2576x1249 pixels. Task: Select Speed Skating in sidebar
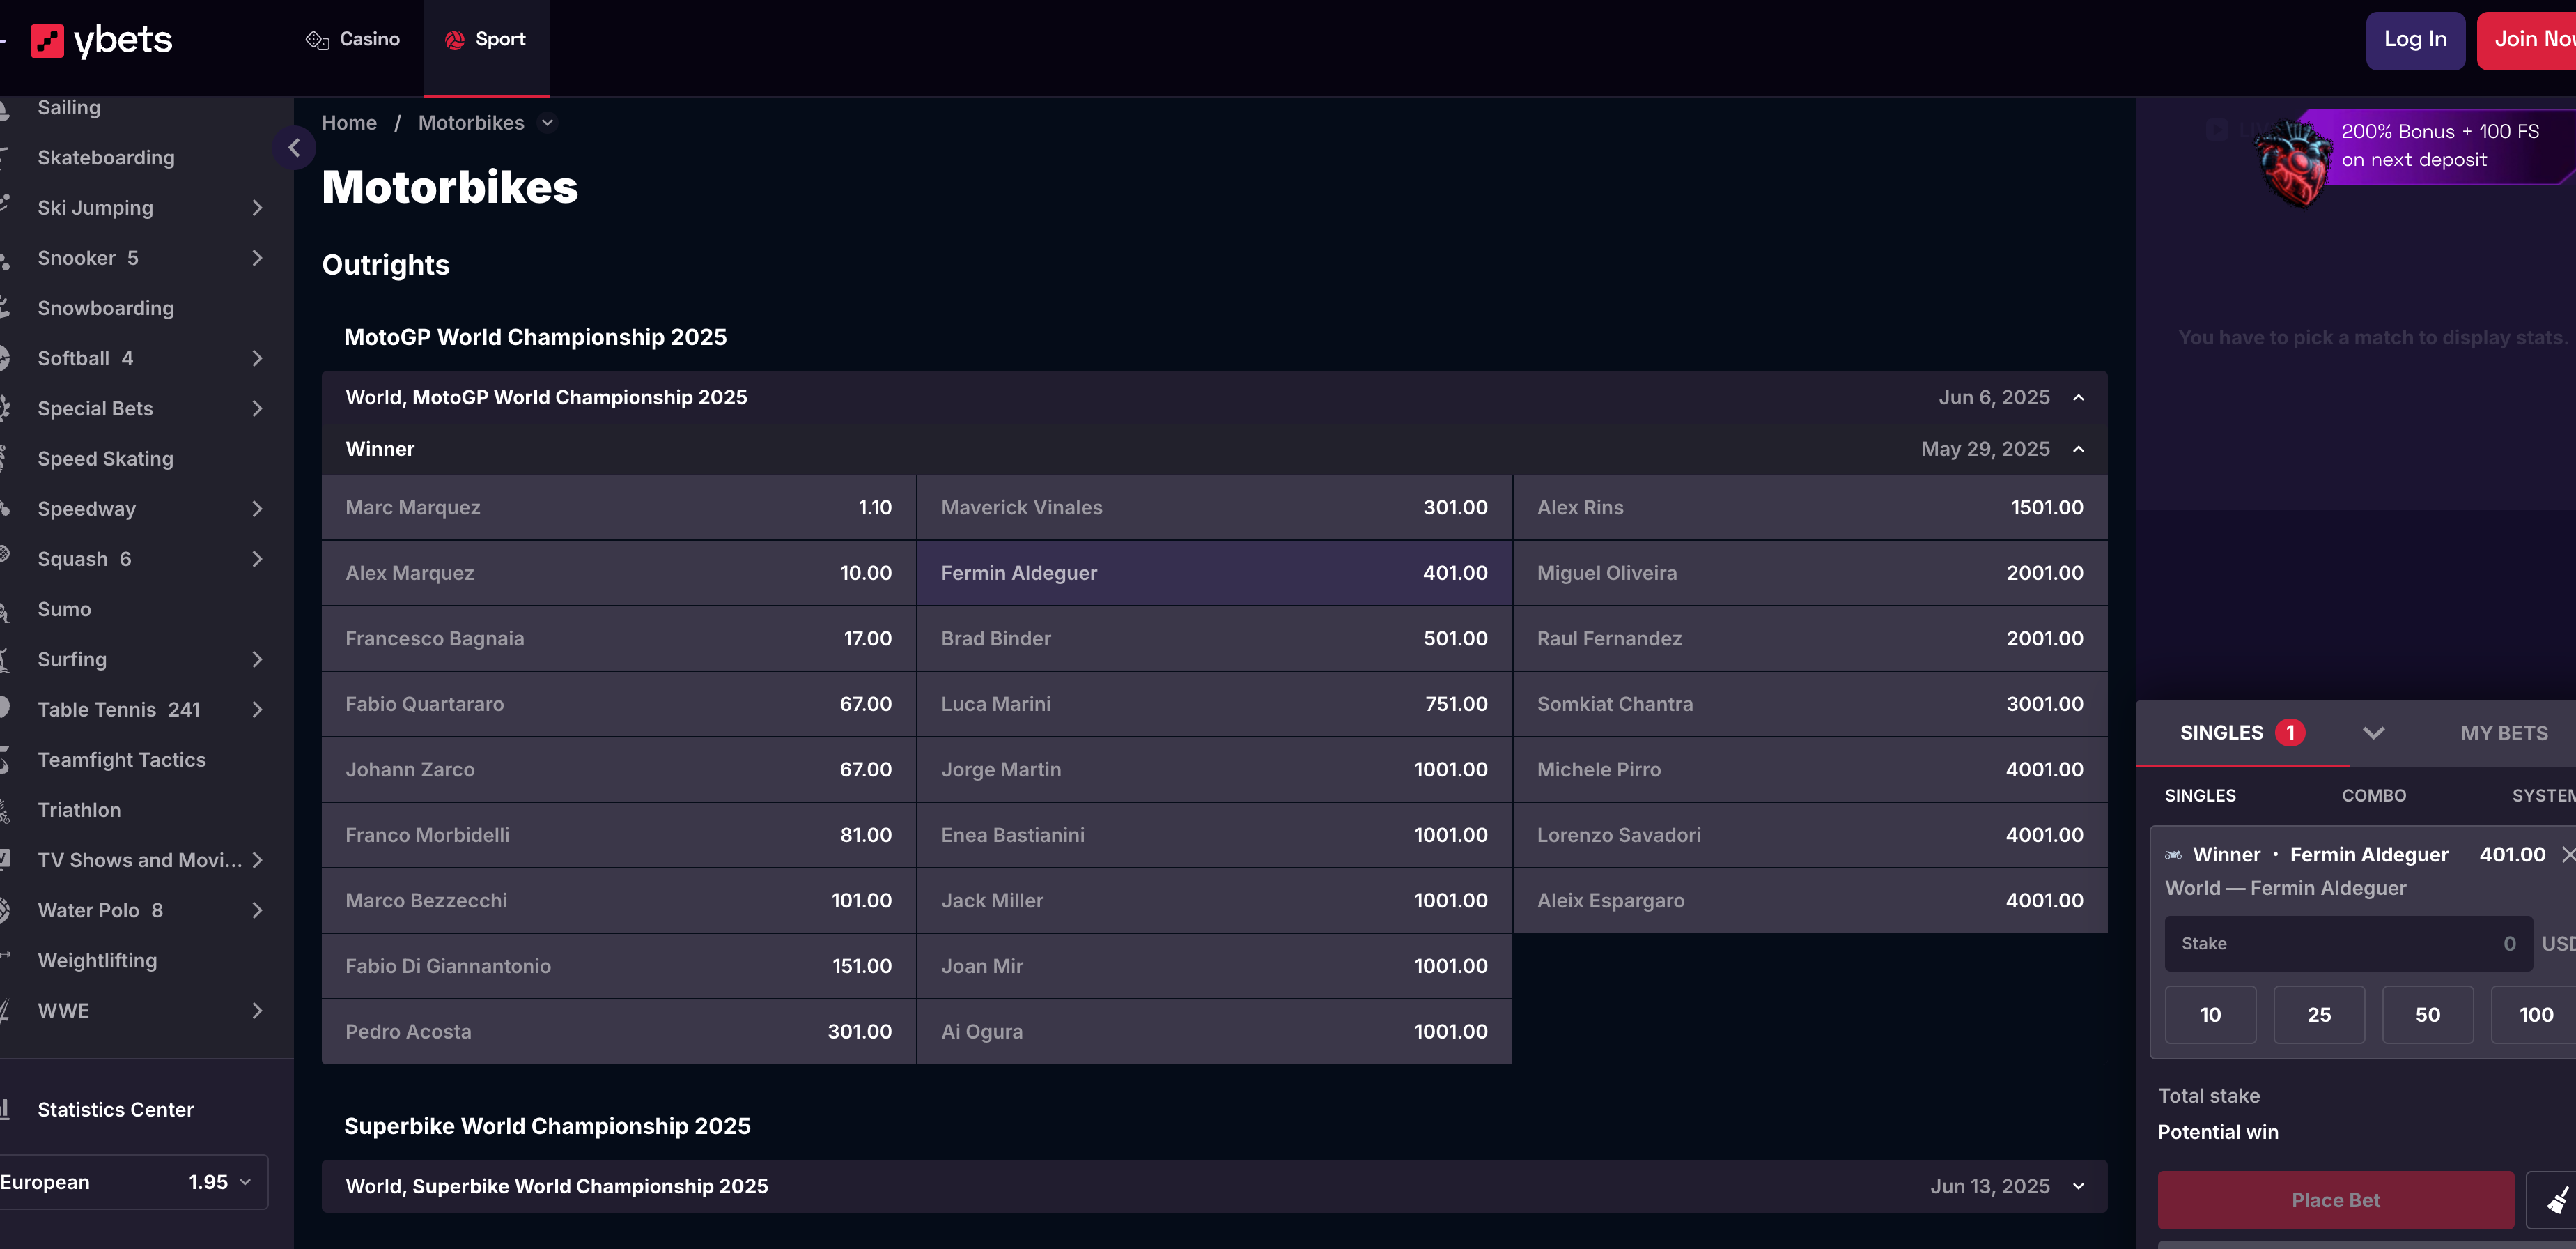point(105,459)
